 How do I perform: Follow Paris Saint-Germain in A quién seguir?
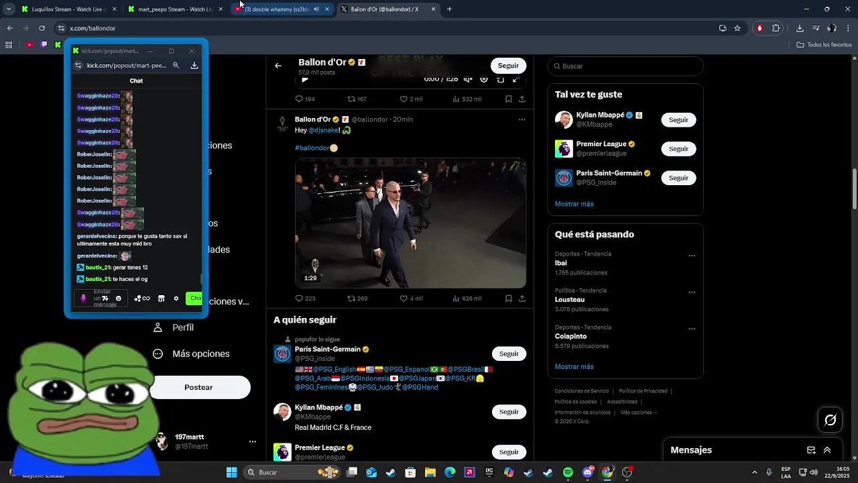(509, 354)
